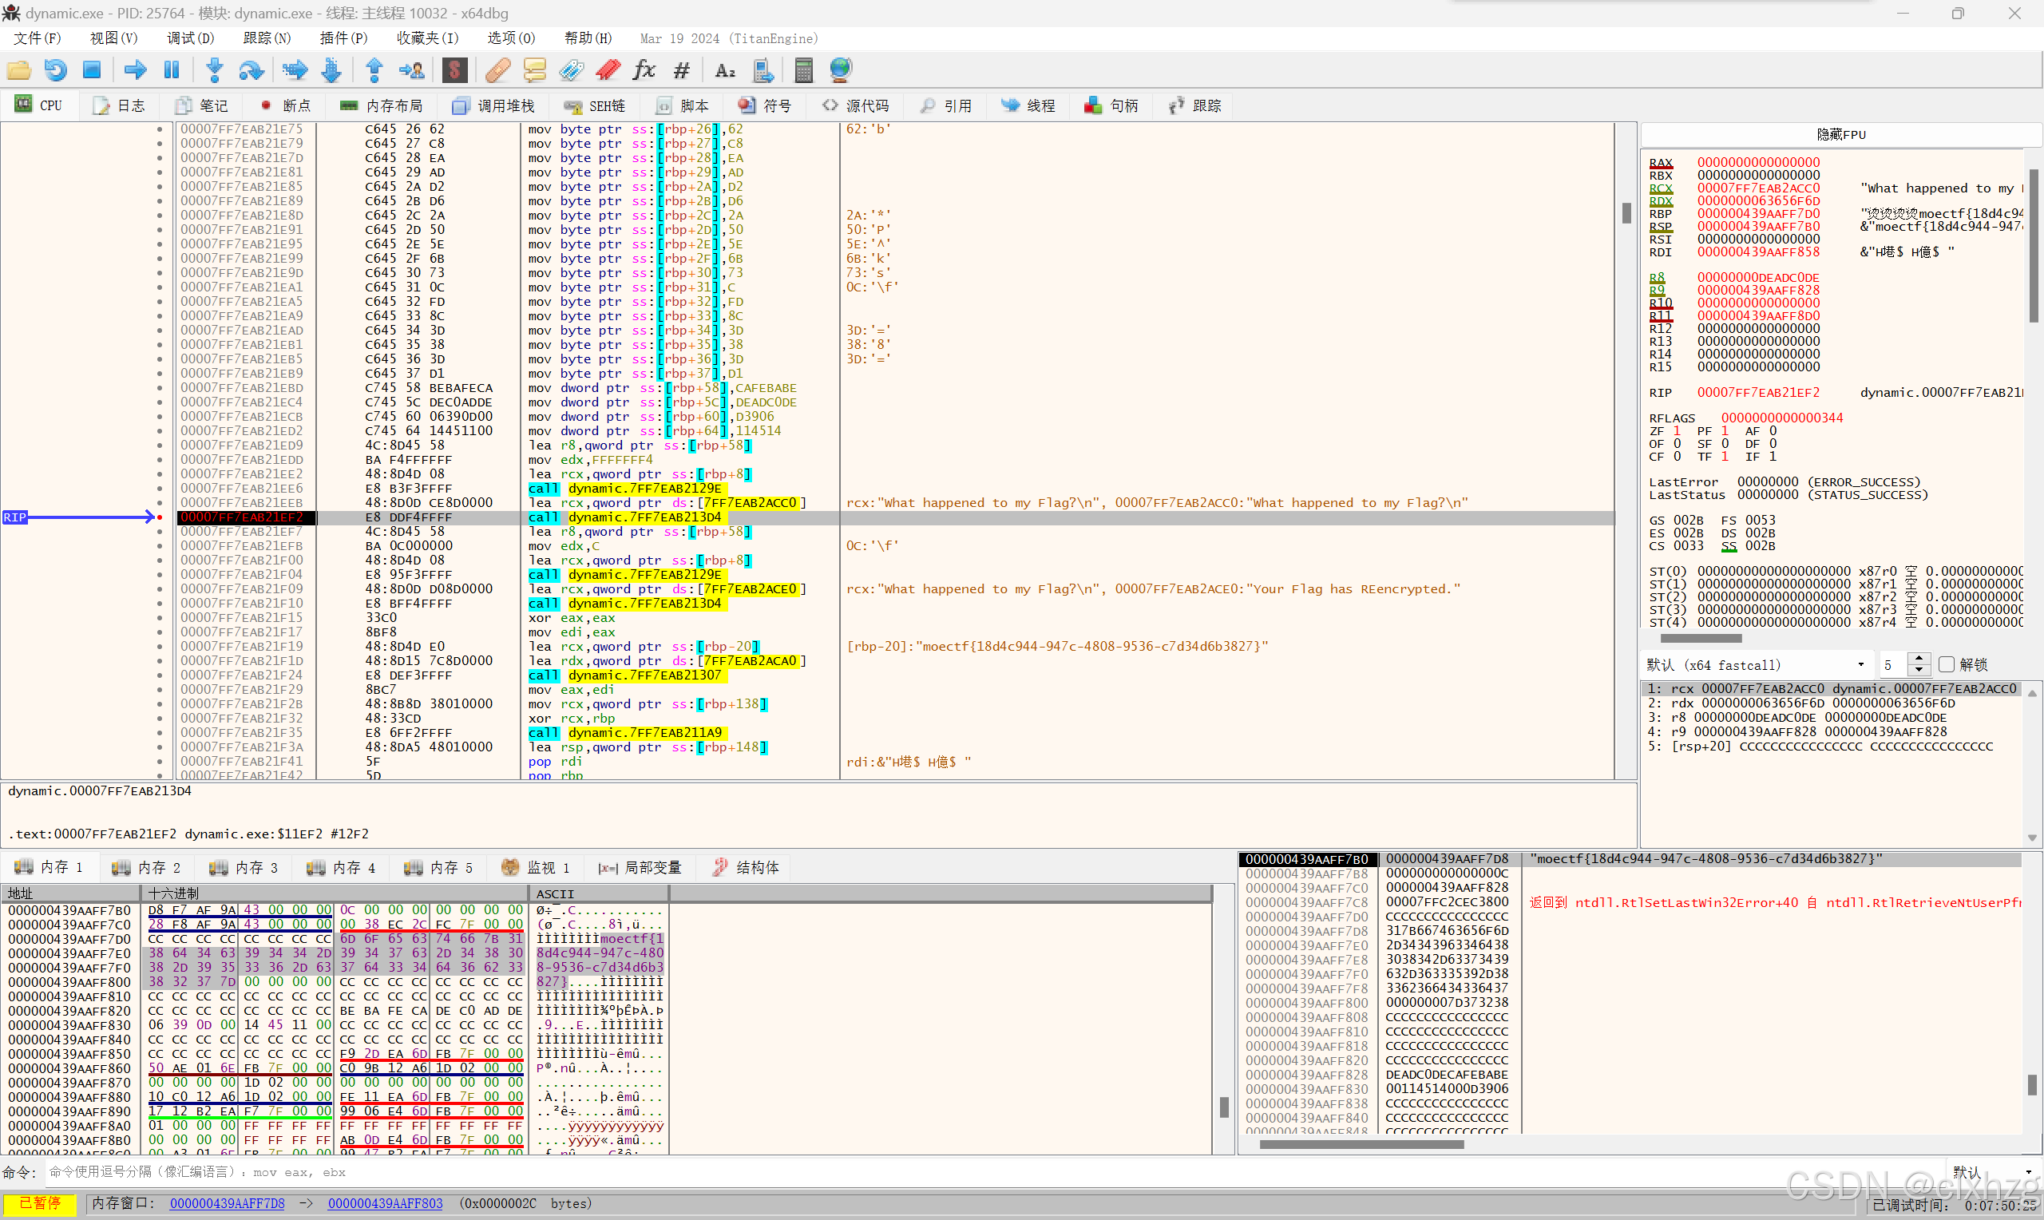The width and height of the screenshot is (2044, 1220).
Task: Click the pause execution icon
Action: tap(172, 70)
